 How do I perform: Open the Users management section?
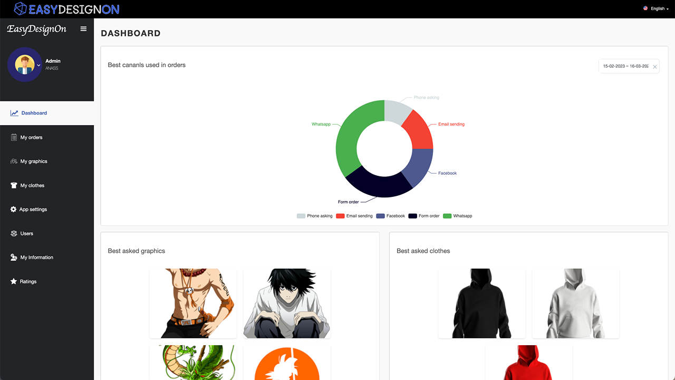[27, 233]
